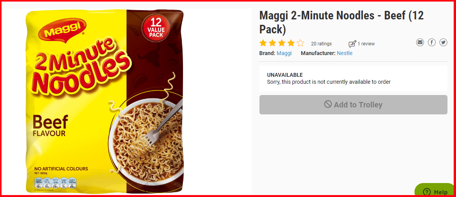View the 20 ratings link
This screenshot has width=456, height=197.
(321, 44)
